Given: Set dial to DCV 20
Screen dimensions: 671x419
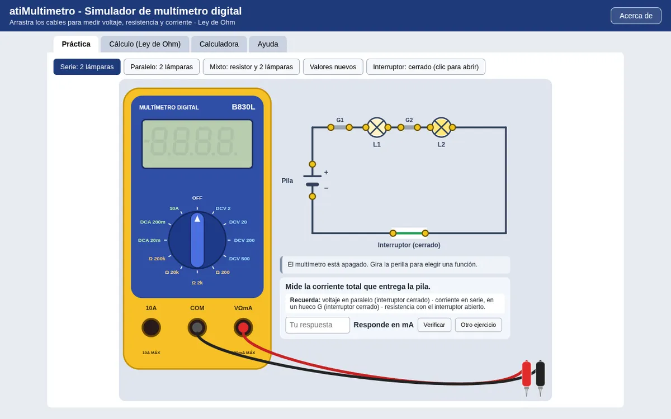Looking at the screenshot, I should 238,222.
